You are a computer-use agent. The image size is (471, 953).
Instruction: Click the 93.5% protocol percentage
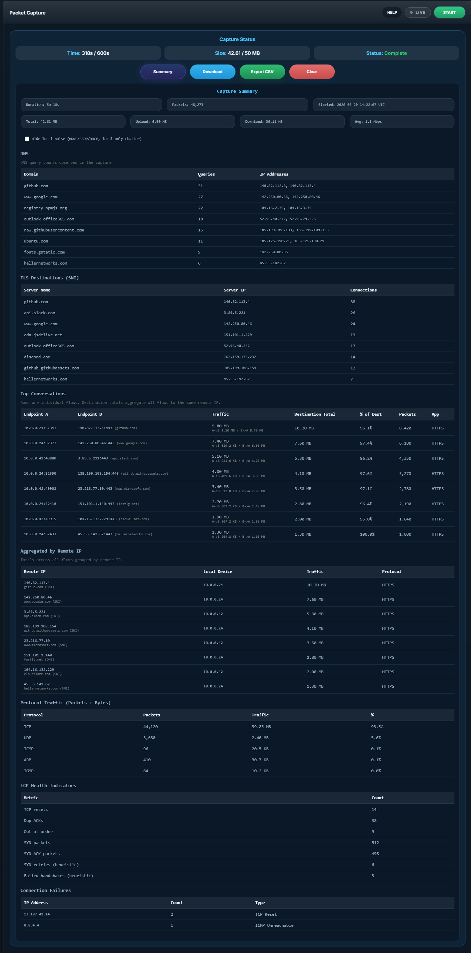pos(377,727)
